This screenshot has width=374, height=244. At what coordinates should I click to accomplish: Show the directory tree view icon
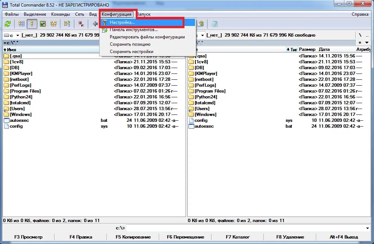point(53,24)
